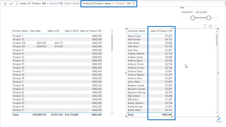Select the Product 1 row
The width and height of the screenshot is (226, 127).
(x=57, y=36)
